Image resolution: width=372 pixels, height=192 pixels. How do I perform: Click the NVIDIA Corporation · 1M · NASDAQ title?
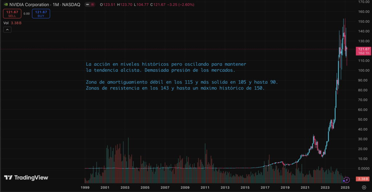(x=45, y=4)
